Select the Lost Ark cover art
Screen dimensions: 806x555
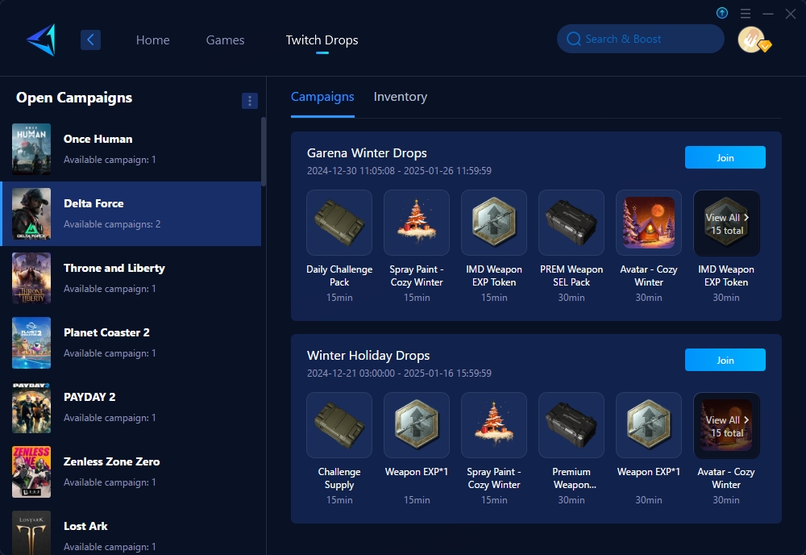(31, 533)
